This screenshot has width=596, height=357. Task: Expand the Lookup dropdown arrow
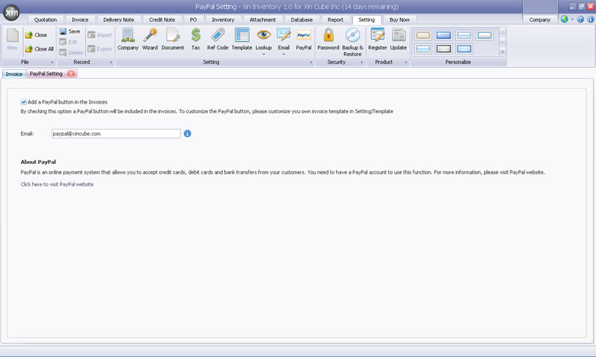264,54
